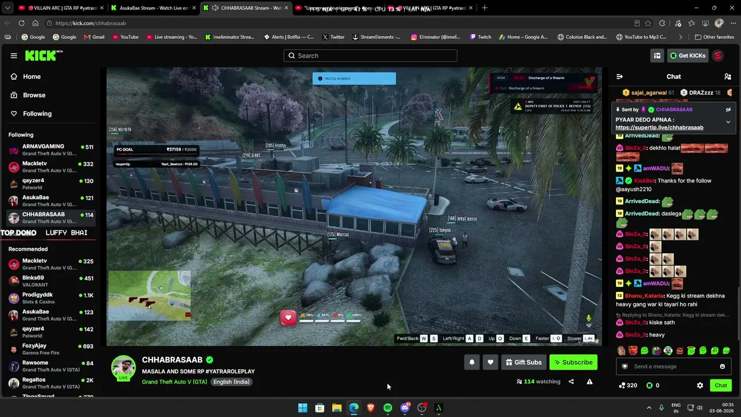Open browser Settings and more menu

pos(732,23)
